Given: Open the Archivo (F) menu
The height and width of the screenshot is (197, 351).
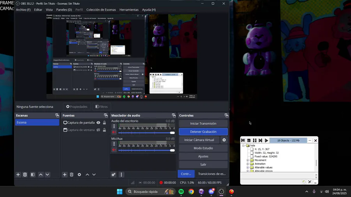Looking at the screenshot, I should click(x=23, y=10).
